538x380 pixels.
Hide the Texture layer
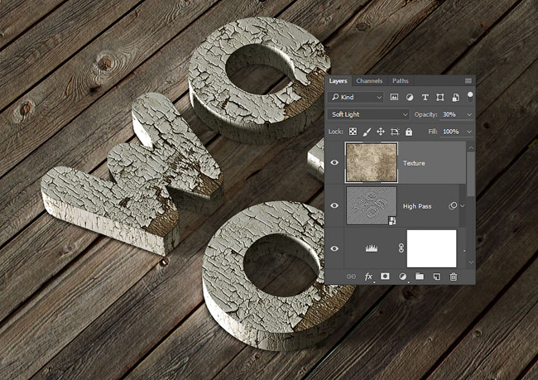pos(334,163)
